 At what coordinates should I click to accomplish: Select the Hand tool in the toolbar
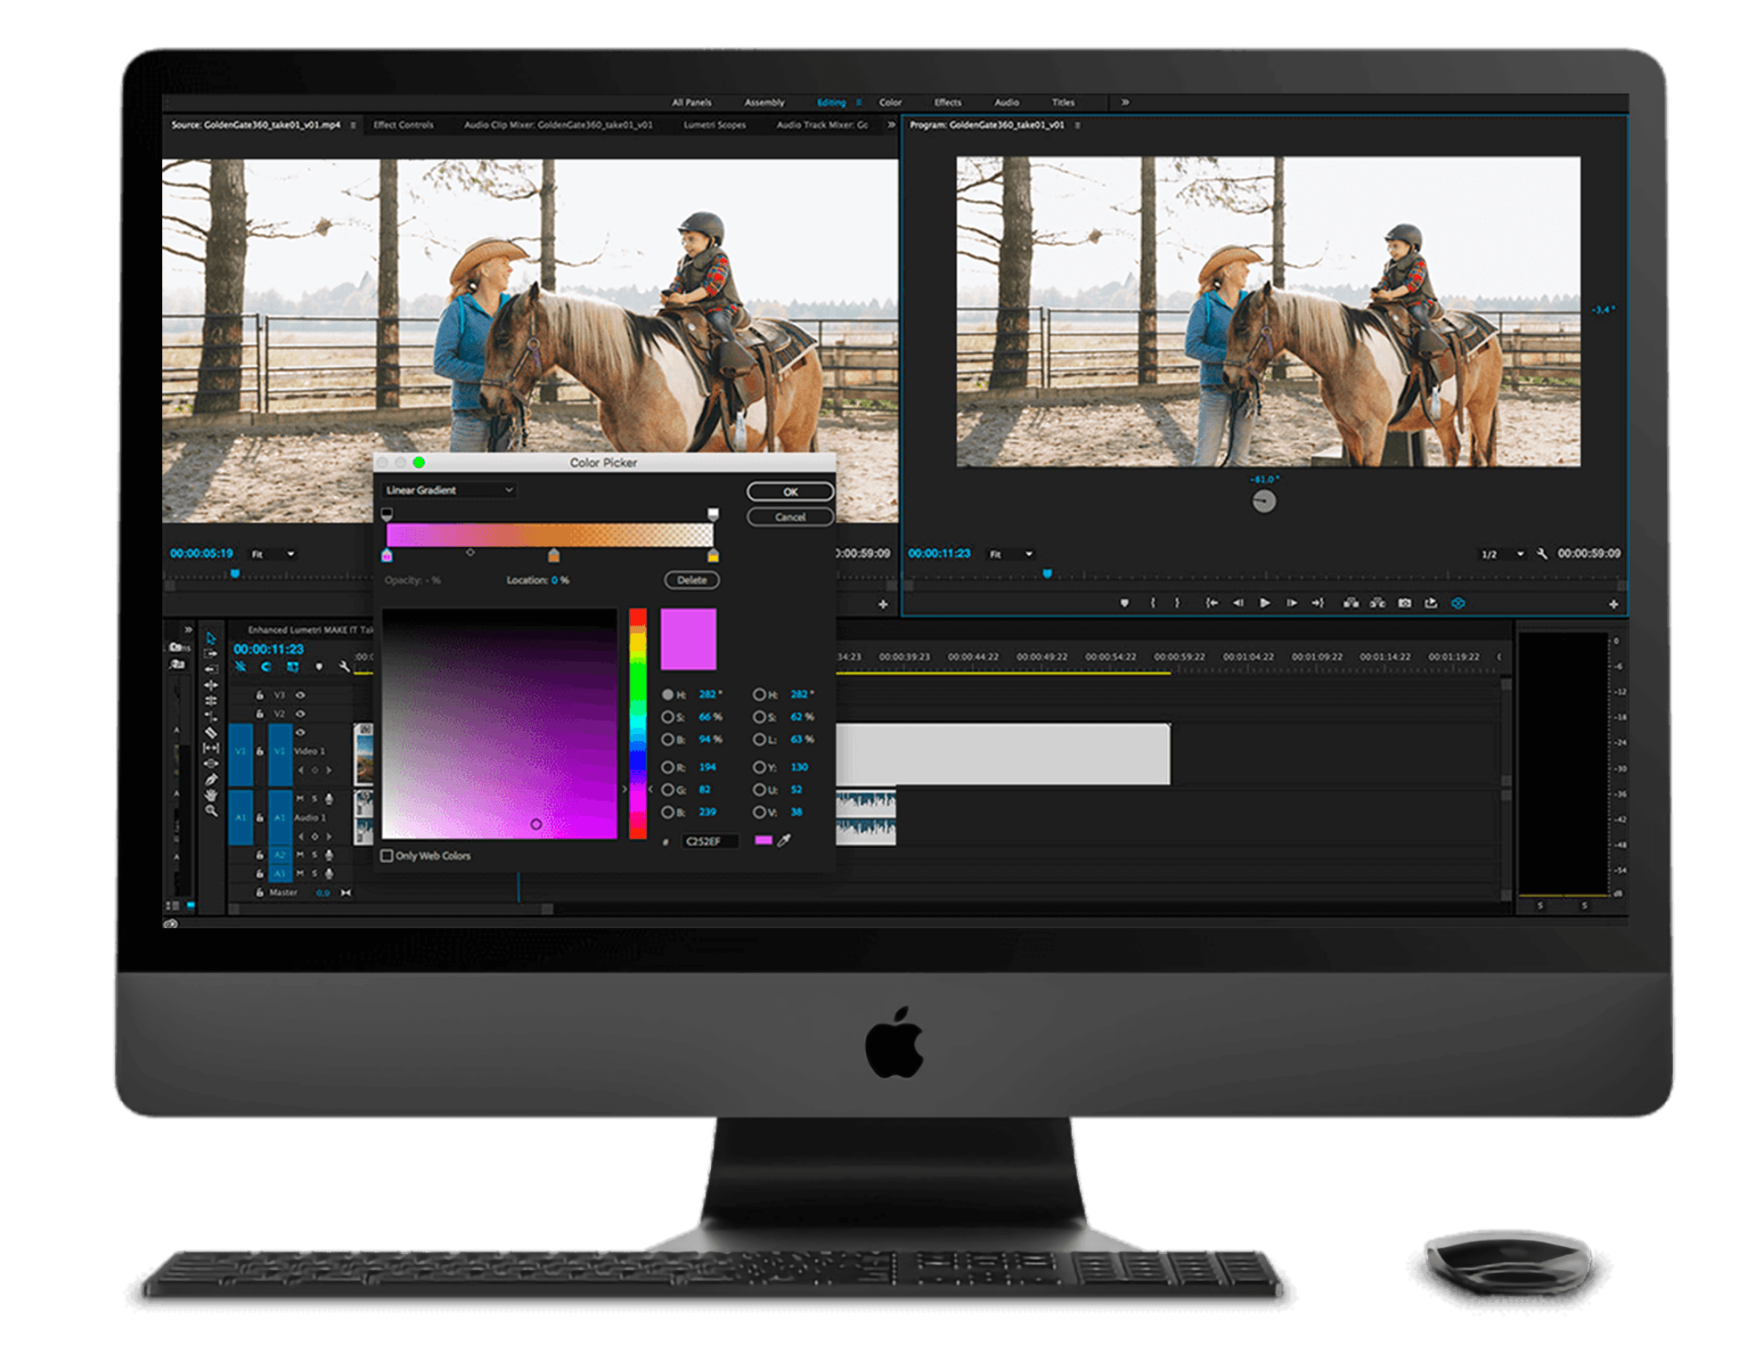[211, 795]
